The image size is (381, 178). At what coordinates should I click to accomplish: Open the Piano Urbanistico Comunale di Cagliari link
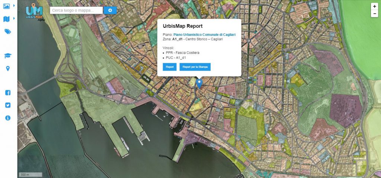coord(204,35)
